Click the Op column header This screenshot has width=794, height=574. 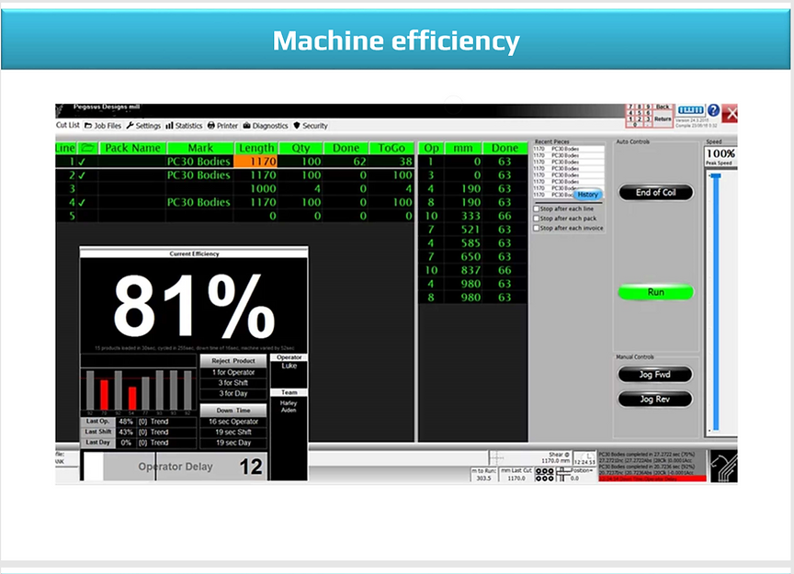431,148
